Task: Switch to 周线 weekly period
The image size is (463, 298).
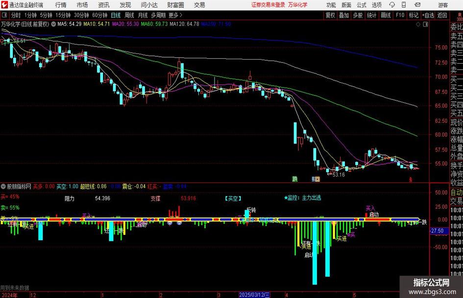Action: click(x=129, y=15)
